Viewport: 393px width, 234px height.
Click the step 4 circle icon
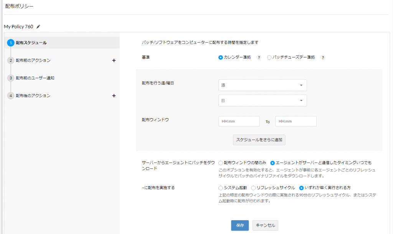tap(11, 96)
